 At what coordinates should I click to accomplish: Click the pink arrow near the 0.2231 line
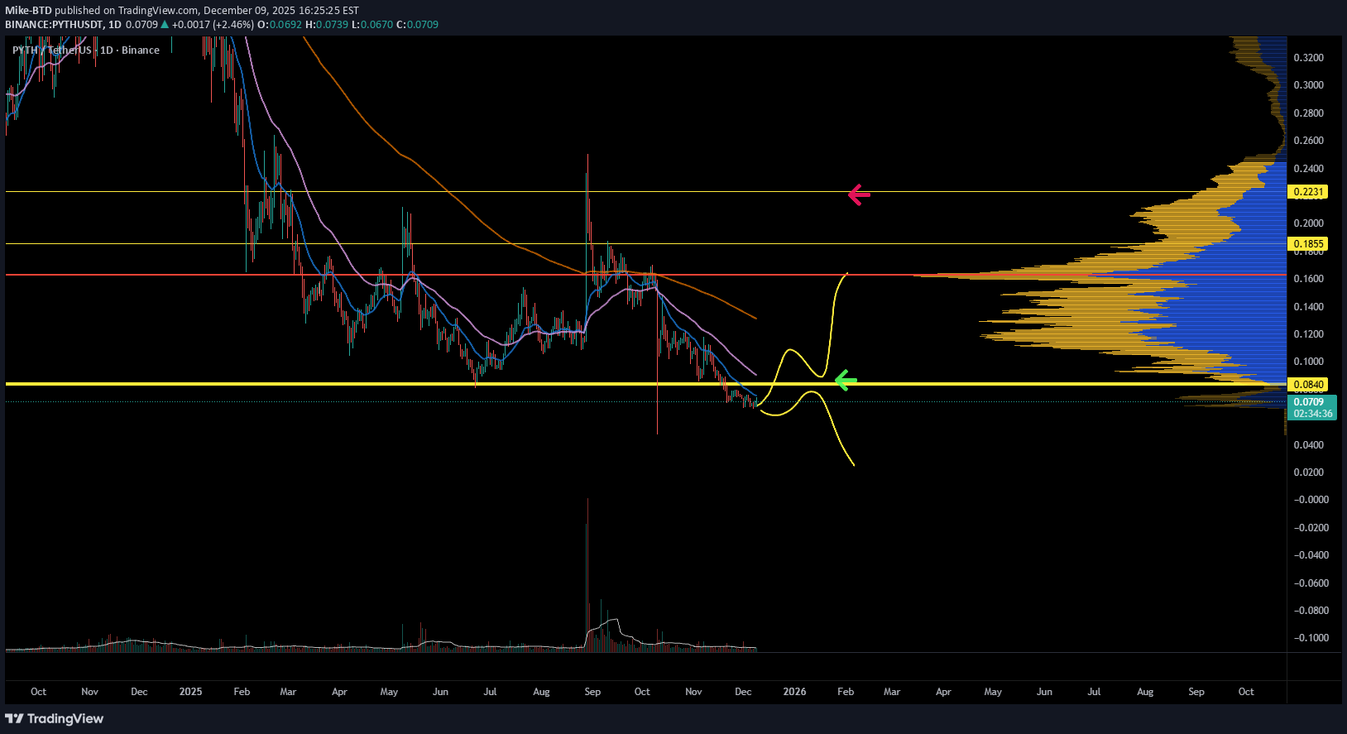coord(859,195)
